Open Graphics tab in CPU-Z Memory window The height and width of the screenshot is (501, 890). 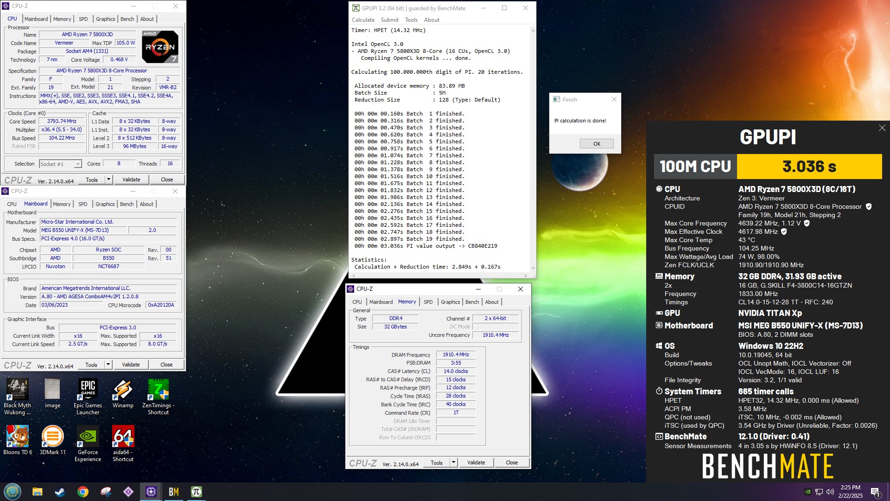click(x=451, y=302)
